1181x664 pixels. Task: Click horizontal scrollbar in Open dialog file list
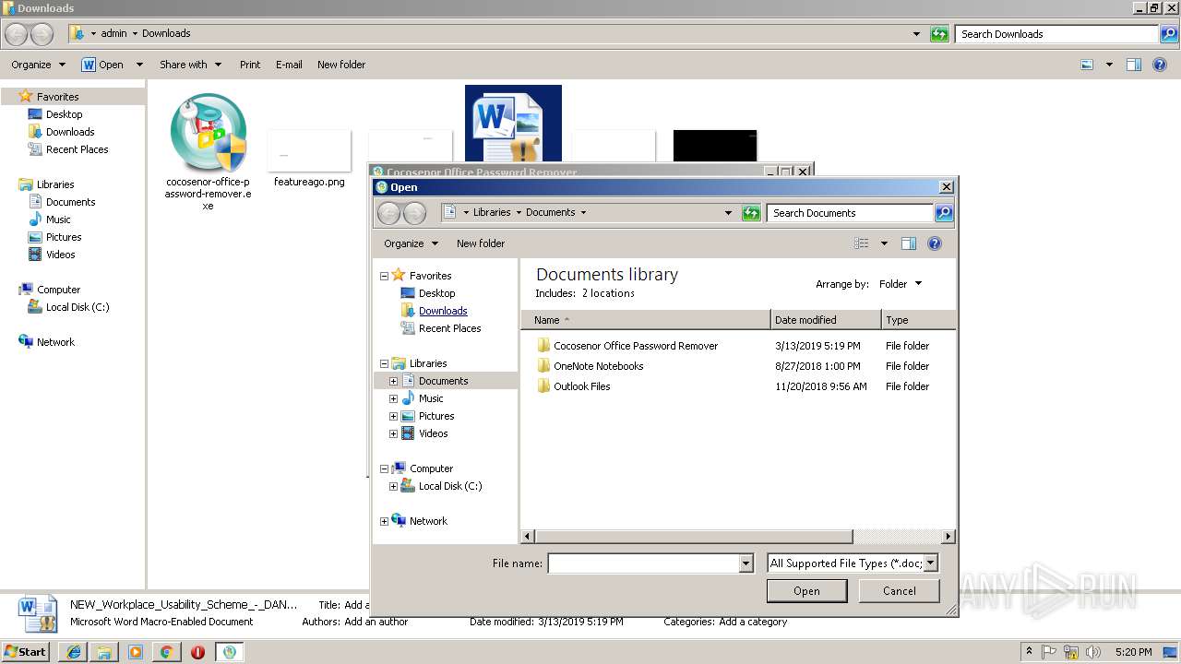pyautogui.click(x=694, y=536)
